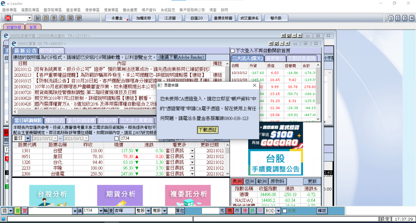This screenshot has height=223, width=416.
Task: Switch to the 新功能說明 tab
Action: (x=52, y=51)
